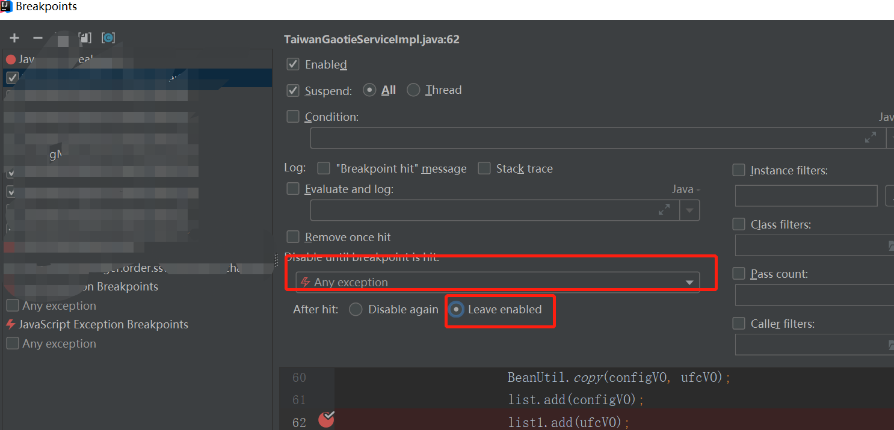Expand the Condition editor with arrows icon
Screen dimensions: 894x430
point(870,138)
